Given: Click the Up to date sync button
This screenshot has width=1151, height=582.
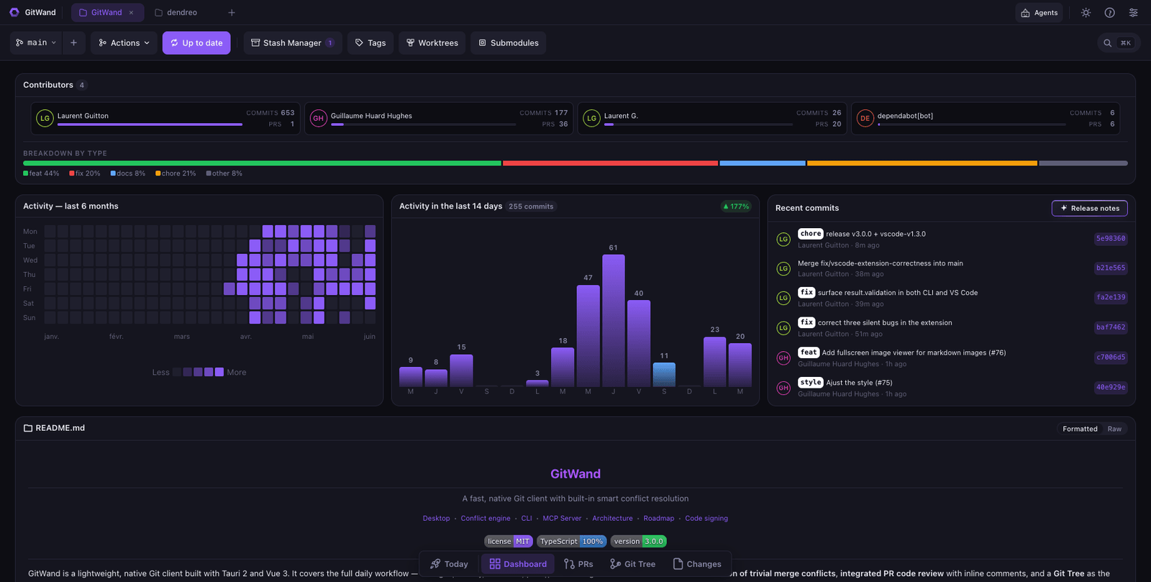Looking at the screenshot, I should tap(196, 42).
